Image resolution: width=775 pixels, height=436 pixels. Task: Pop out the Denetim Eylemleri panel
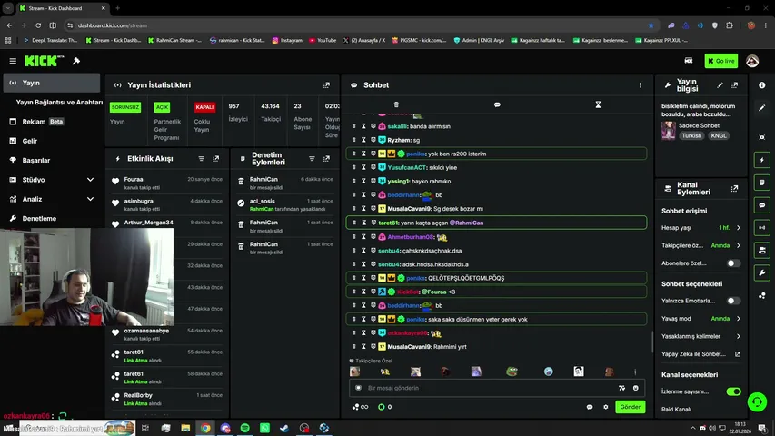326,159
